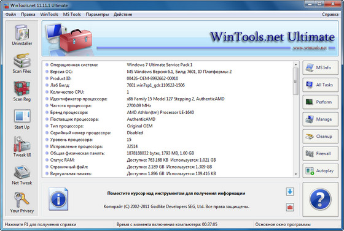Image resolution: width=344 pixels, height=231 pixels.
Task: Launch the Scan Files tool
Action: [x=21, y=63]
